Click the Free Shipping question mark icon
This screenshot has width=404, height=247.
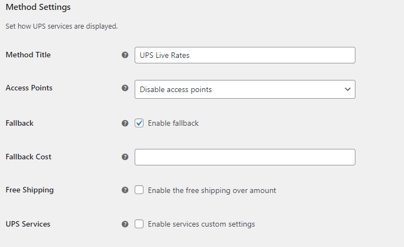[125, 190]
